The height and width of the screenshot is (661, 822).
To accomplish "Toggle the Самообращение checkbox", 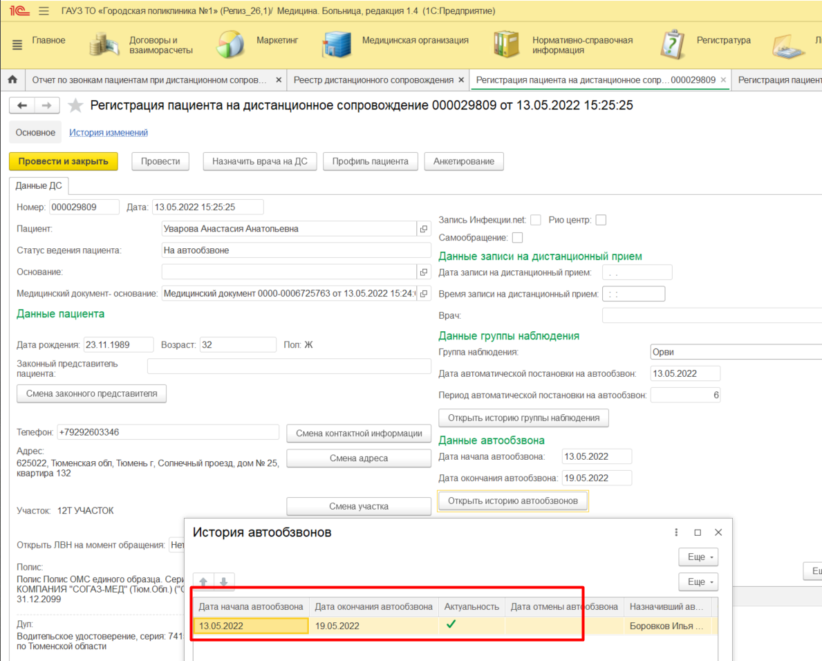I will (x=517, y=237).
